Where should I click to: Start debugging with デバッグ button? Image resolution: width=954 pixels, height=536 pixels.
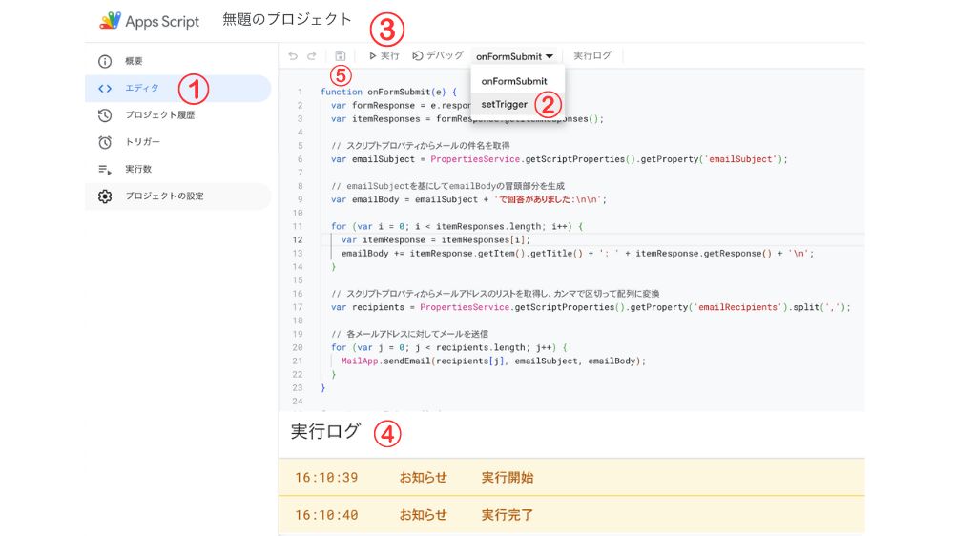tap(438, 56)
